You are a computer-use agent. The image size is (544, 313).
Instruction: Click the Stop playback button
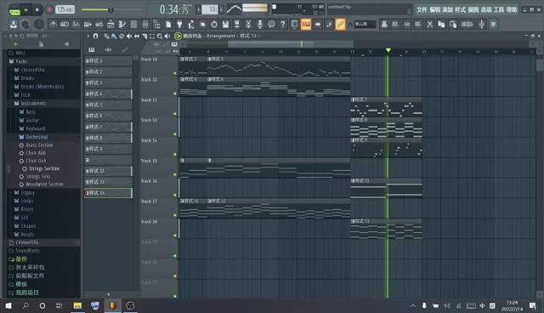(x=37, y=10)
